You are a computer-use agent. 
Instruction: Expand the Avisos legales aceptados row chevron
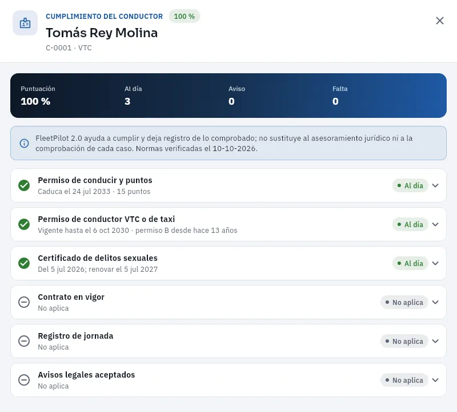point(435,379)
